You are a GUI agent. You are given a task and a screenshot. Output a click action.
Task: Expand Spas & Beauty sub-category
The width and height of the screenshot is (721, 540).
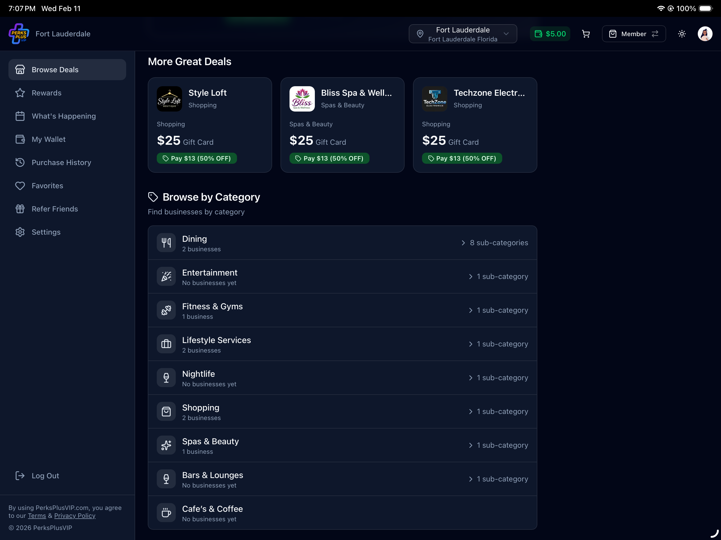click(498, 445)
